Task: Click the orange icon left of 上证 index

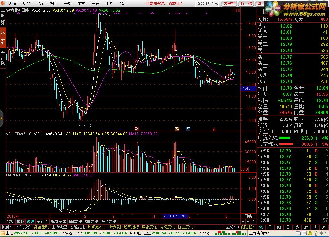Action: click(x=3, y=233)
